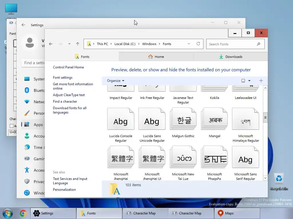Open recent locations chevron beside forward arrow
The image size is (293, 219).
point(69,44)
